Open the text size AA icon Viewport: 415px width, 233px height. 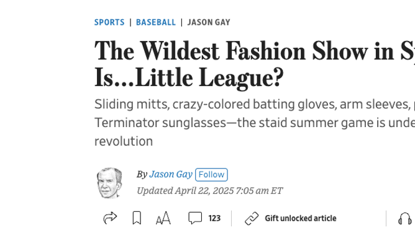(x=163, y=218)
